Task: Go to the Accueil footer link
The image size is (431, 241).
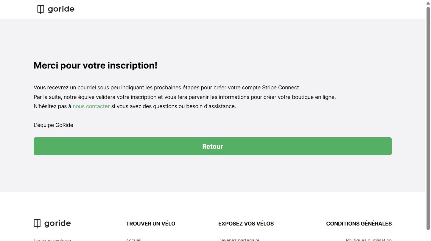Action: (x=133, y=240)
